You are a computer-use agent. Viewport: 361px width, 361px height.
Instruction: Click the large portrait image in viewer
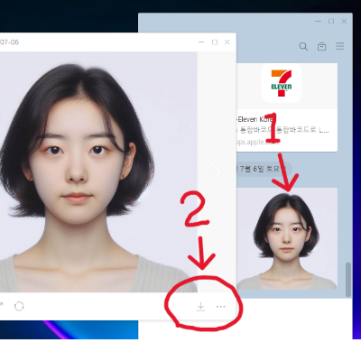[98, 171]
